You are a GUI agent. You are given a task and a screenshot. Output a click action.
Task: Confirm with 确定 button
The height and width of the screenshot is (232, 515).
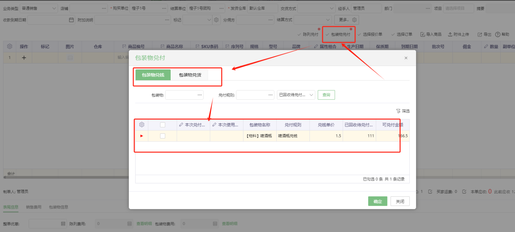point(378,202)
